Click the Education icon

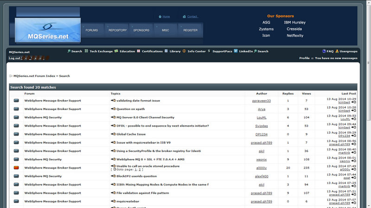pyautogui.click(x=116, y=51)
